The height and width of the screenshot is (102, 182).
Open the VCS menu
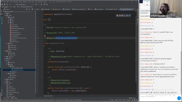point(36,2)
